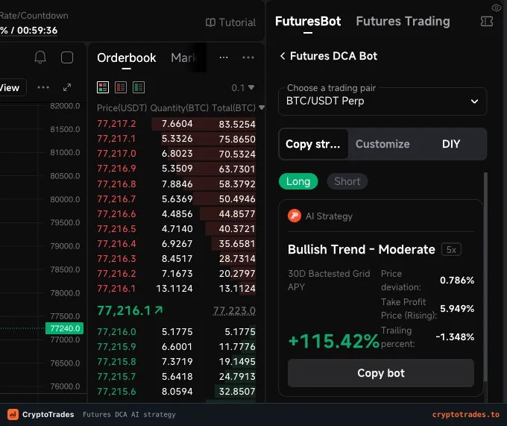
Task: Click ask price 77,216.3 row
Action: pyautogui.click(x=176, y=258)
